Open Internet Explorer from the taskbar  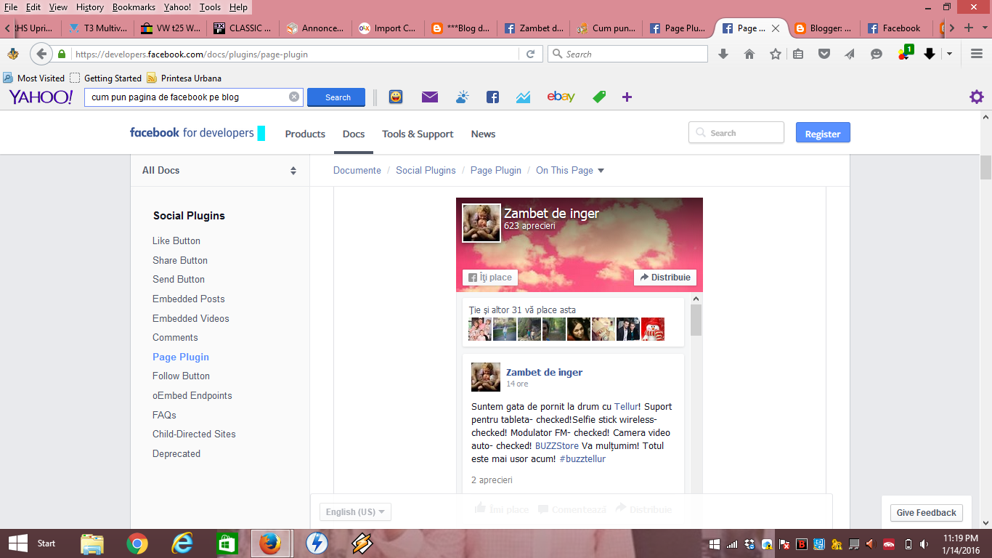(x=182, y=543)
